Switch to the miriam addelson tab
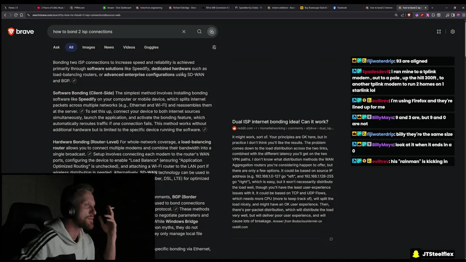 [x=281, y=8]
